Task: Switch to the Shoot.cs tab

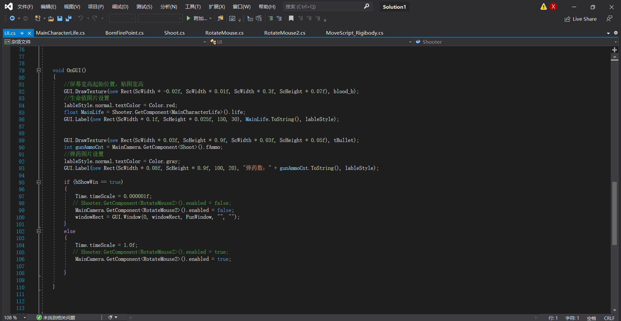Action: tap(174, 33)
